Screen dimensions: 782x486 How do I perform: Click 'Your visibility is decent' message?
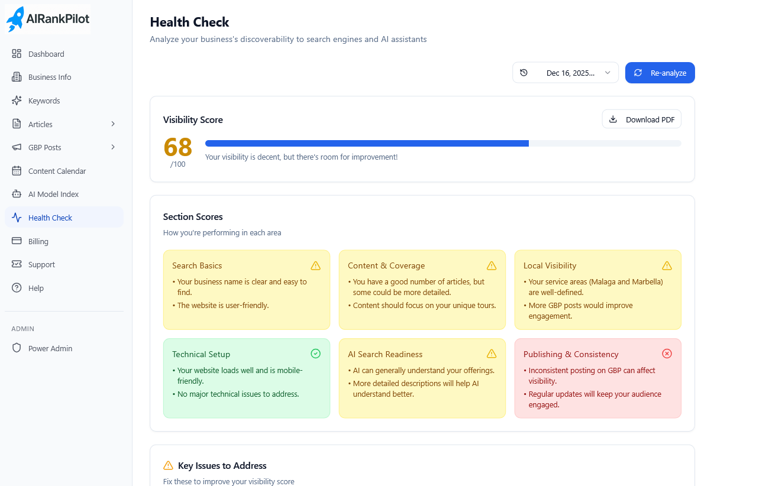pyautogui.click(x=301, y=157)
